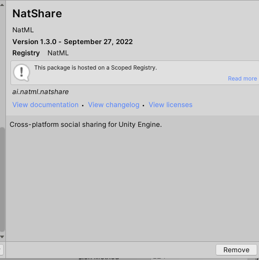Screen dimensions: 259x260
Task: Click the NatML registry value
Action: pos(58,53)
